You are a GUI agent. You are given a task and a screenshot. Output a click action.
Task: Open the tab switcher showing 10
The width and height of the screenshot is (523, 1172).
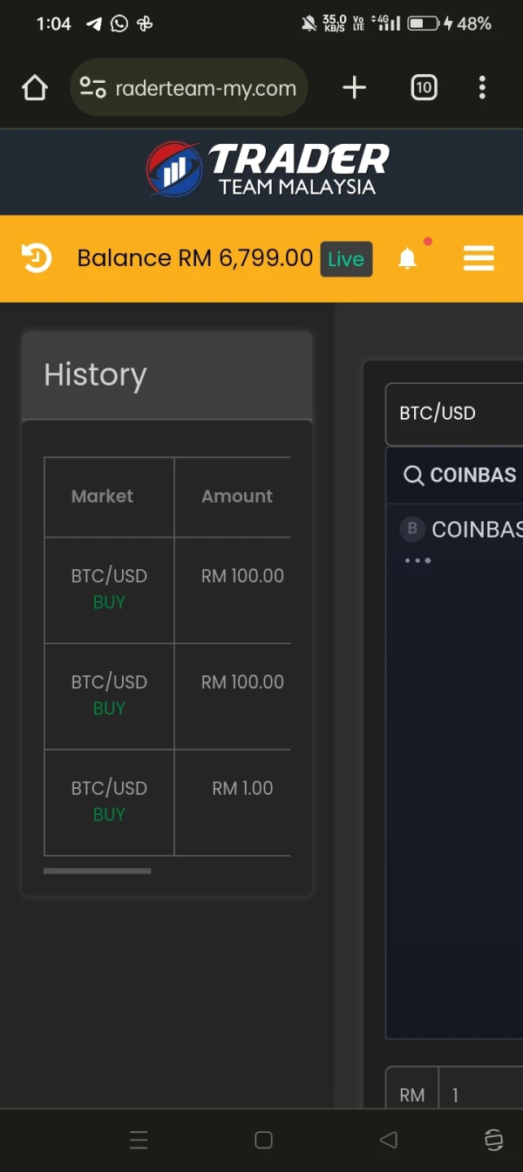(424, 87)
